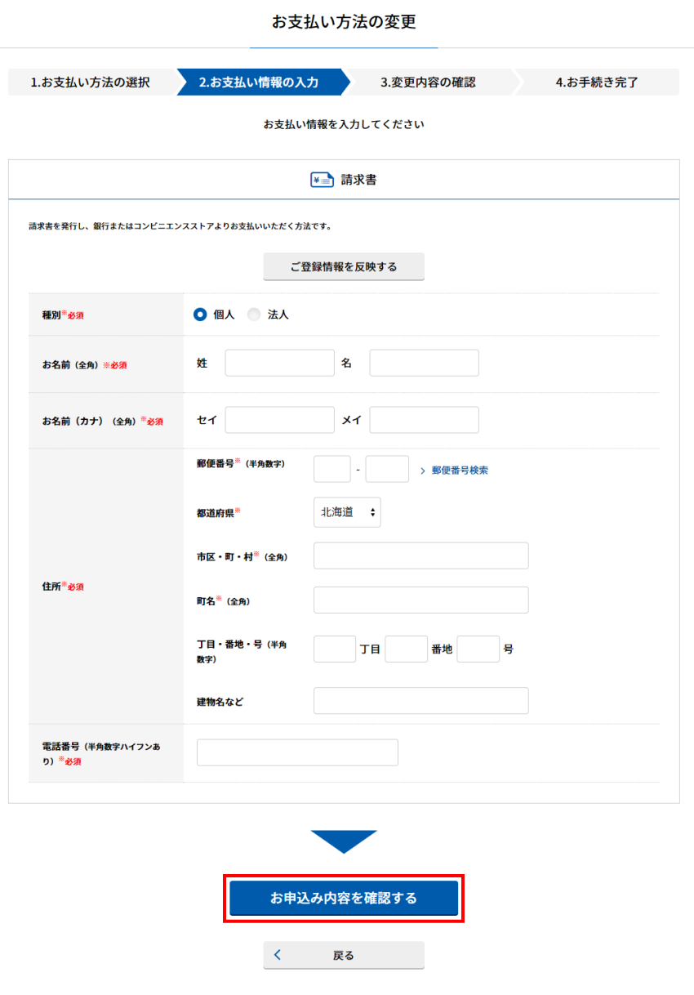Click the 市区・町・村 input field

coord(420,556)
